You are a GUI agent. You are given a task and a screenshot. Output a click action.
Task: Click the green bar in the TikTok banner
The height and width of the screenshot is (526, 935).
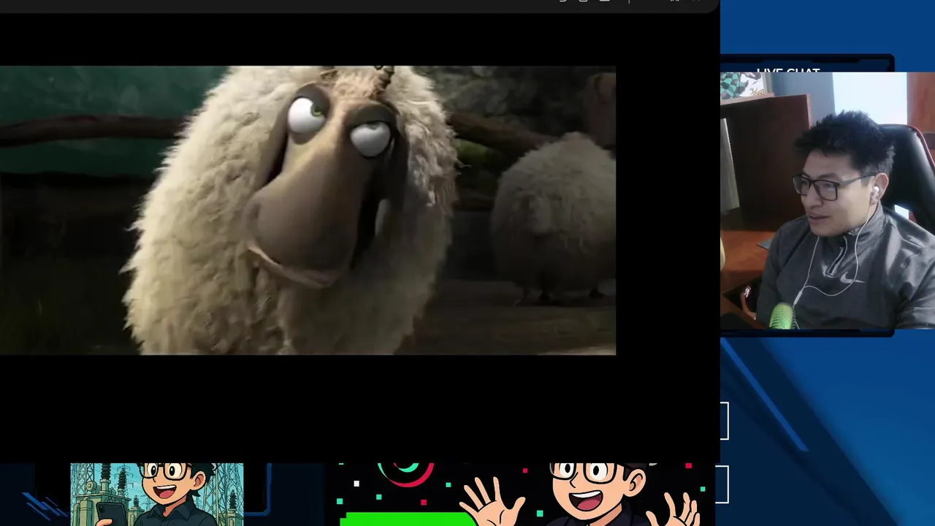tap(409, 519)
